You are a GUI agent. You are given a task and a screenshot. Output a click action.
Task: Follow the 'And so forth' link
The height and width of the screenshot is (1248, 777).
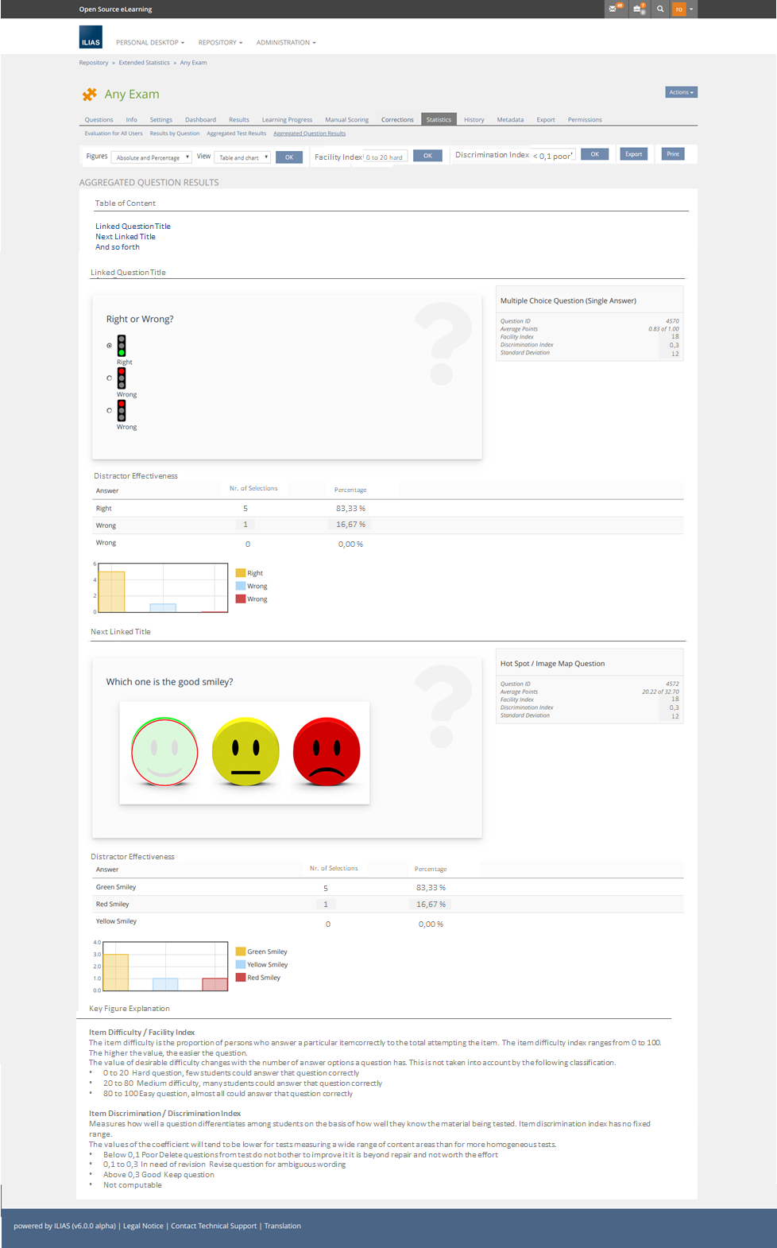point(118,247)
